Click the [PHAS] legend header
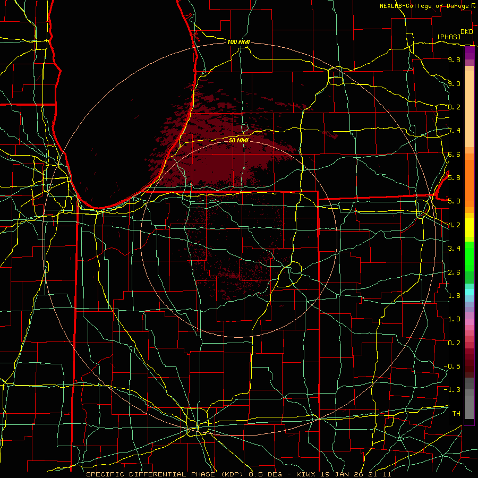 tap(449, 37)
